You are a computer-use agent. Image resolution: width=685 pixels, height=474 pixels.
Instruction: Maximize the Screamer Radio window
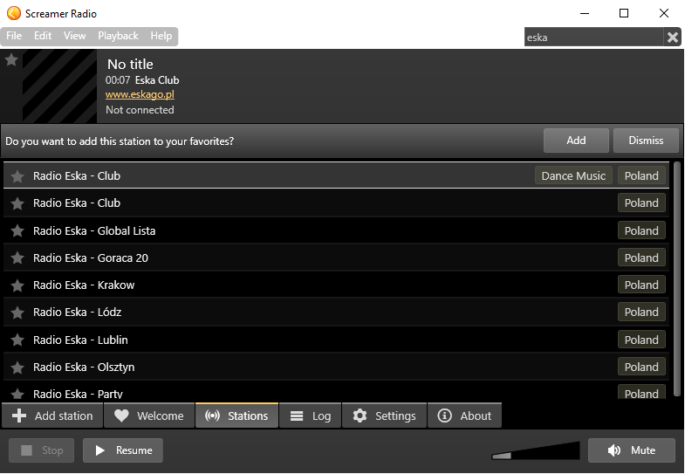coord(624,13)
